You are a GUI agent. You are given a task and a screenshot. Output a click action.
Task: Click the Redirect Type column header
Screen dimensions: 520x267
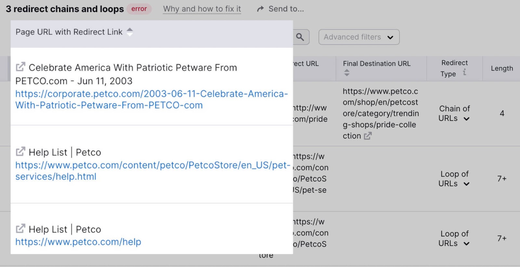(454, 63)
